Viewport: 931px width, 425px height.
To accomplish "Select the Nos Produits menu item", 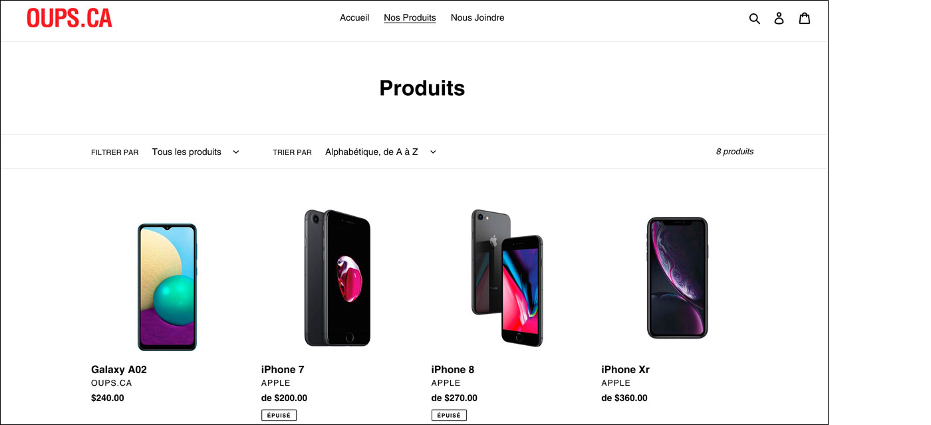I will point(410,18).
